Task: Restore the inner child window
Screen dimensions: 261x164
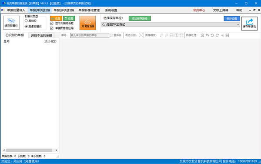Action: point(254,10)
